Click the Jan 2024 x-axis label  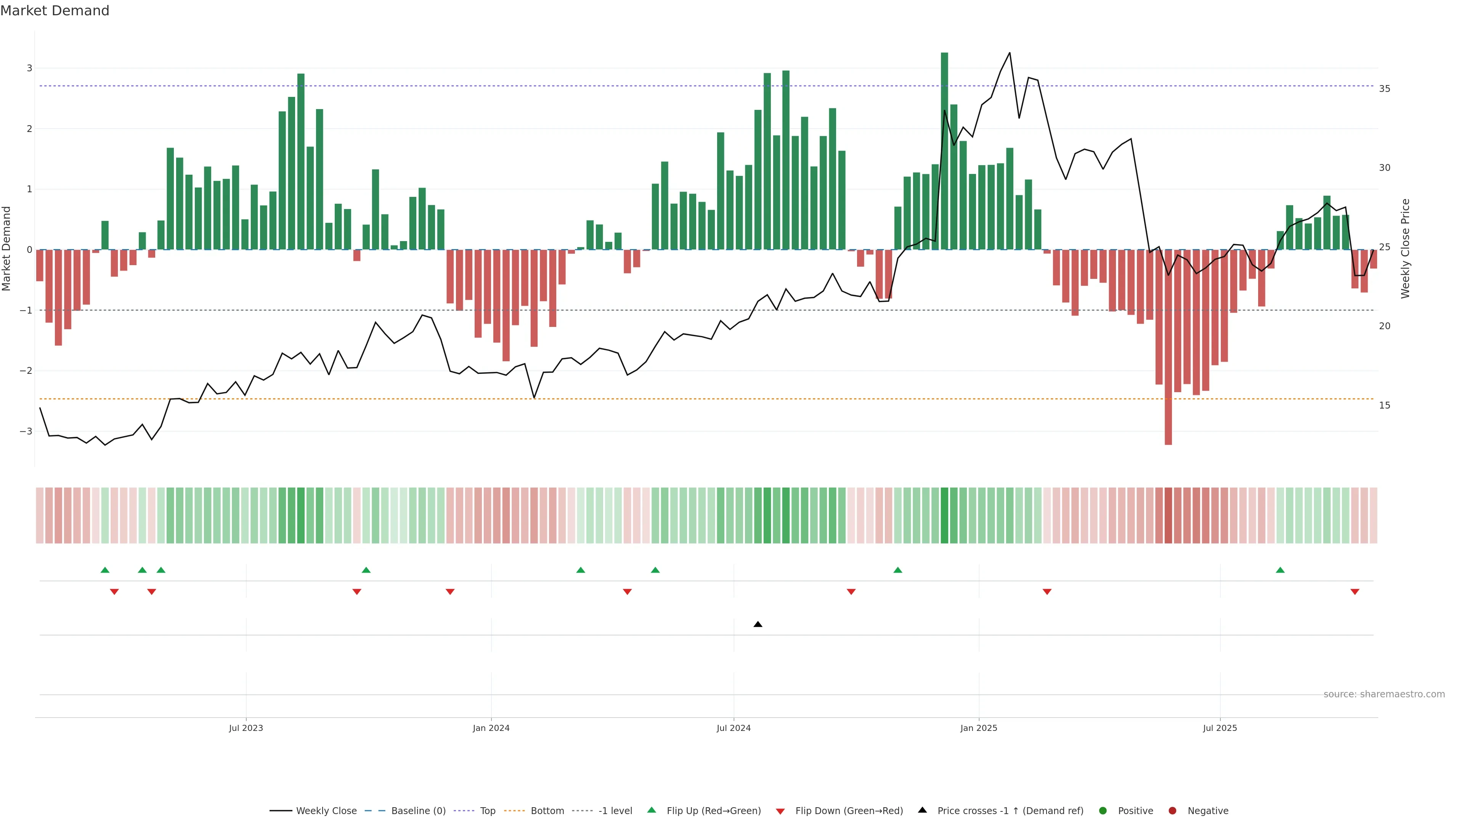491,728
